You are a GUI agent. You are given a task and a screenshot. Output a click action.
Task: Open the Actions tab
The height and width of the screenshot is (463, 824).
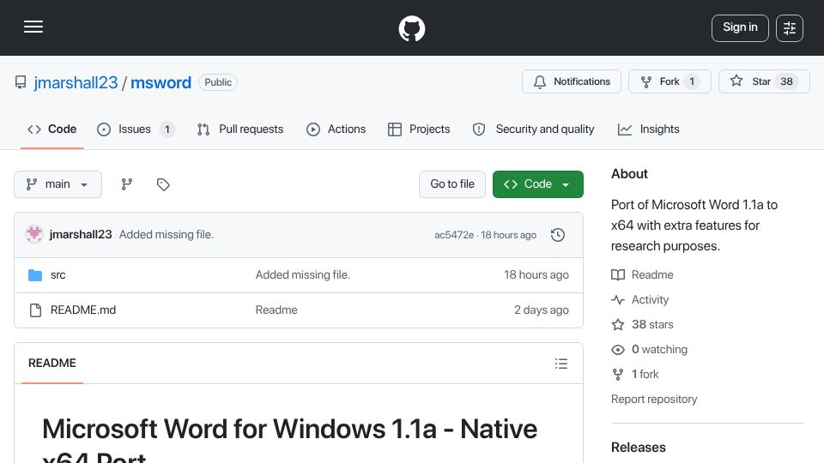[x=336, y=129]
